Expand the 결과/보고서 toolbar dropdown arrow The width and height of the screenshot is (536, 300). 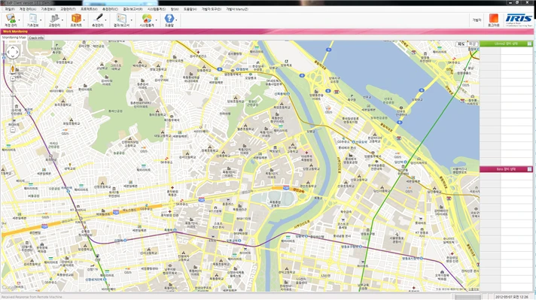[x=131, y=20]
